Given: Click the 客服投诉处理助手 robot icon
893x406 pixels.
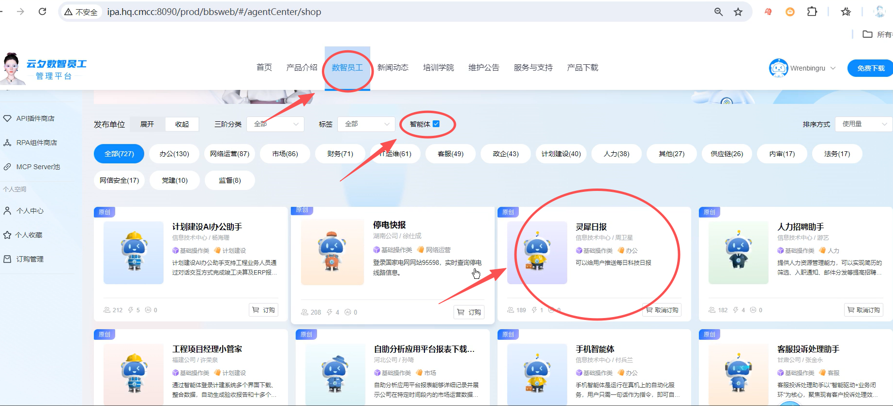Looking at the screenshot, I should pos(739,373).
